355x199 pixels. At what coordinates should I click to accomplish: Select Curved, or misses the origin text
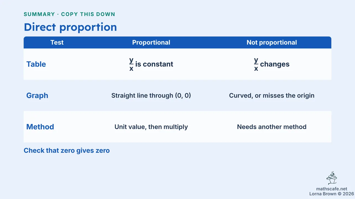point(272,96)
